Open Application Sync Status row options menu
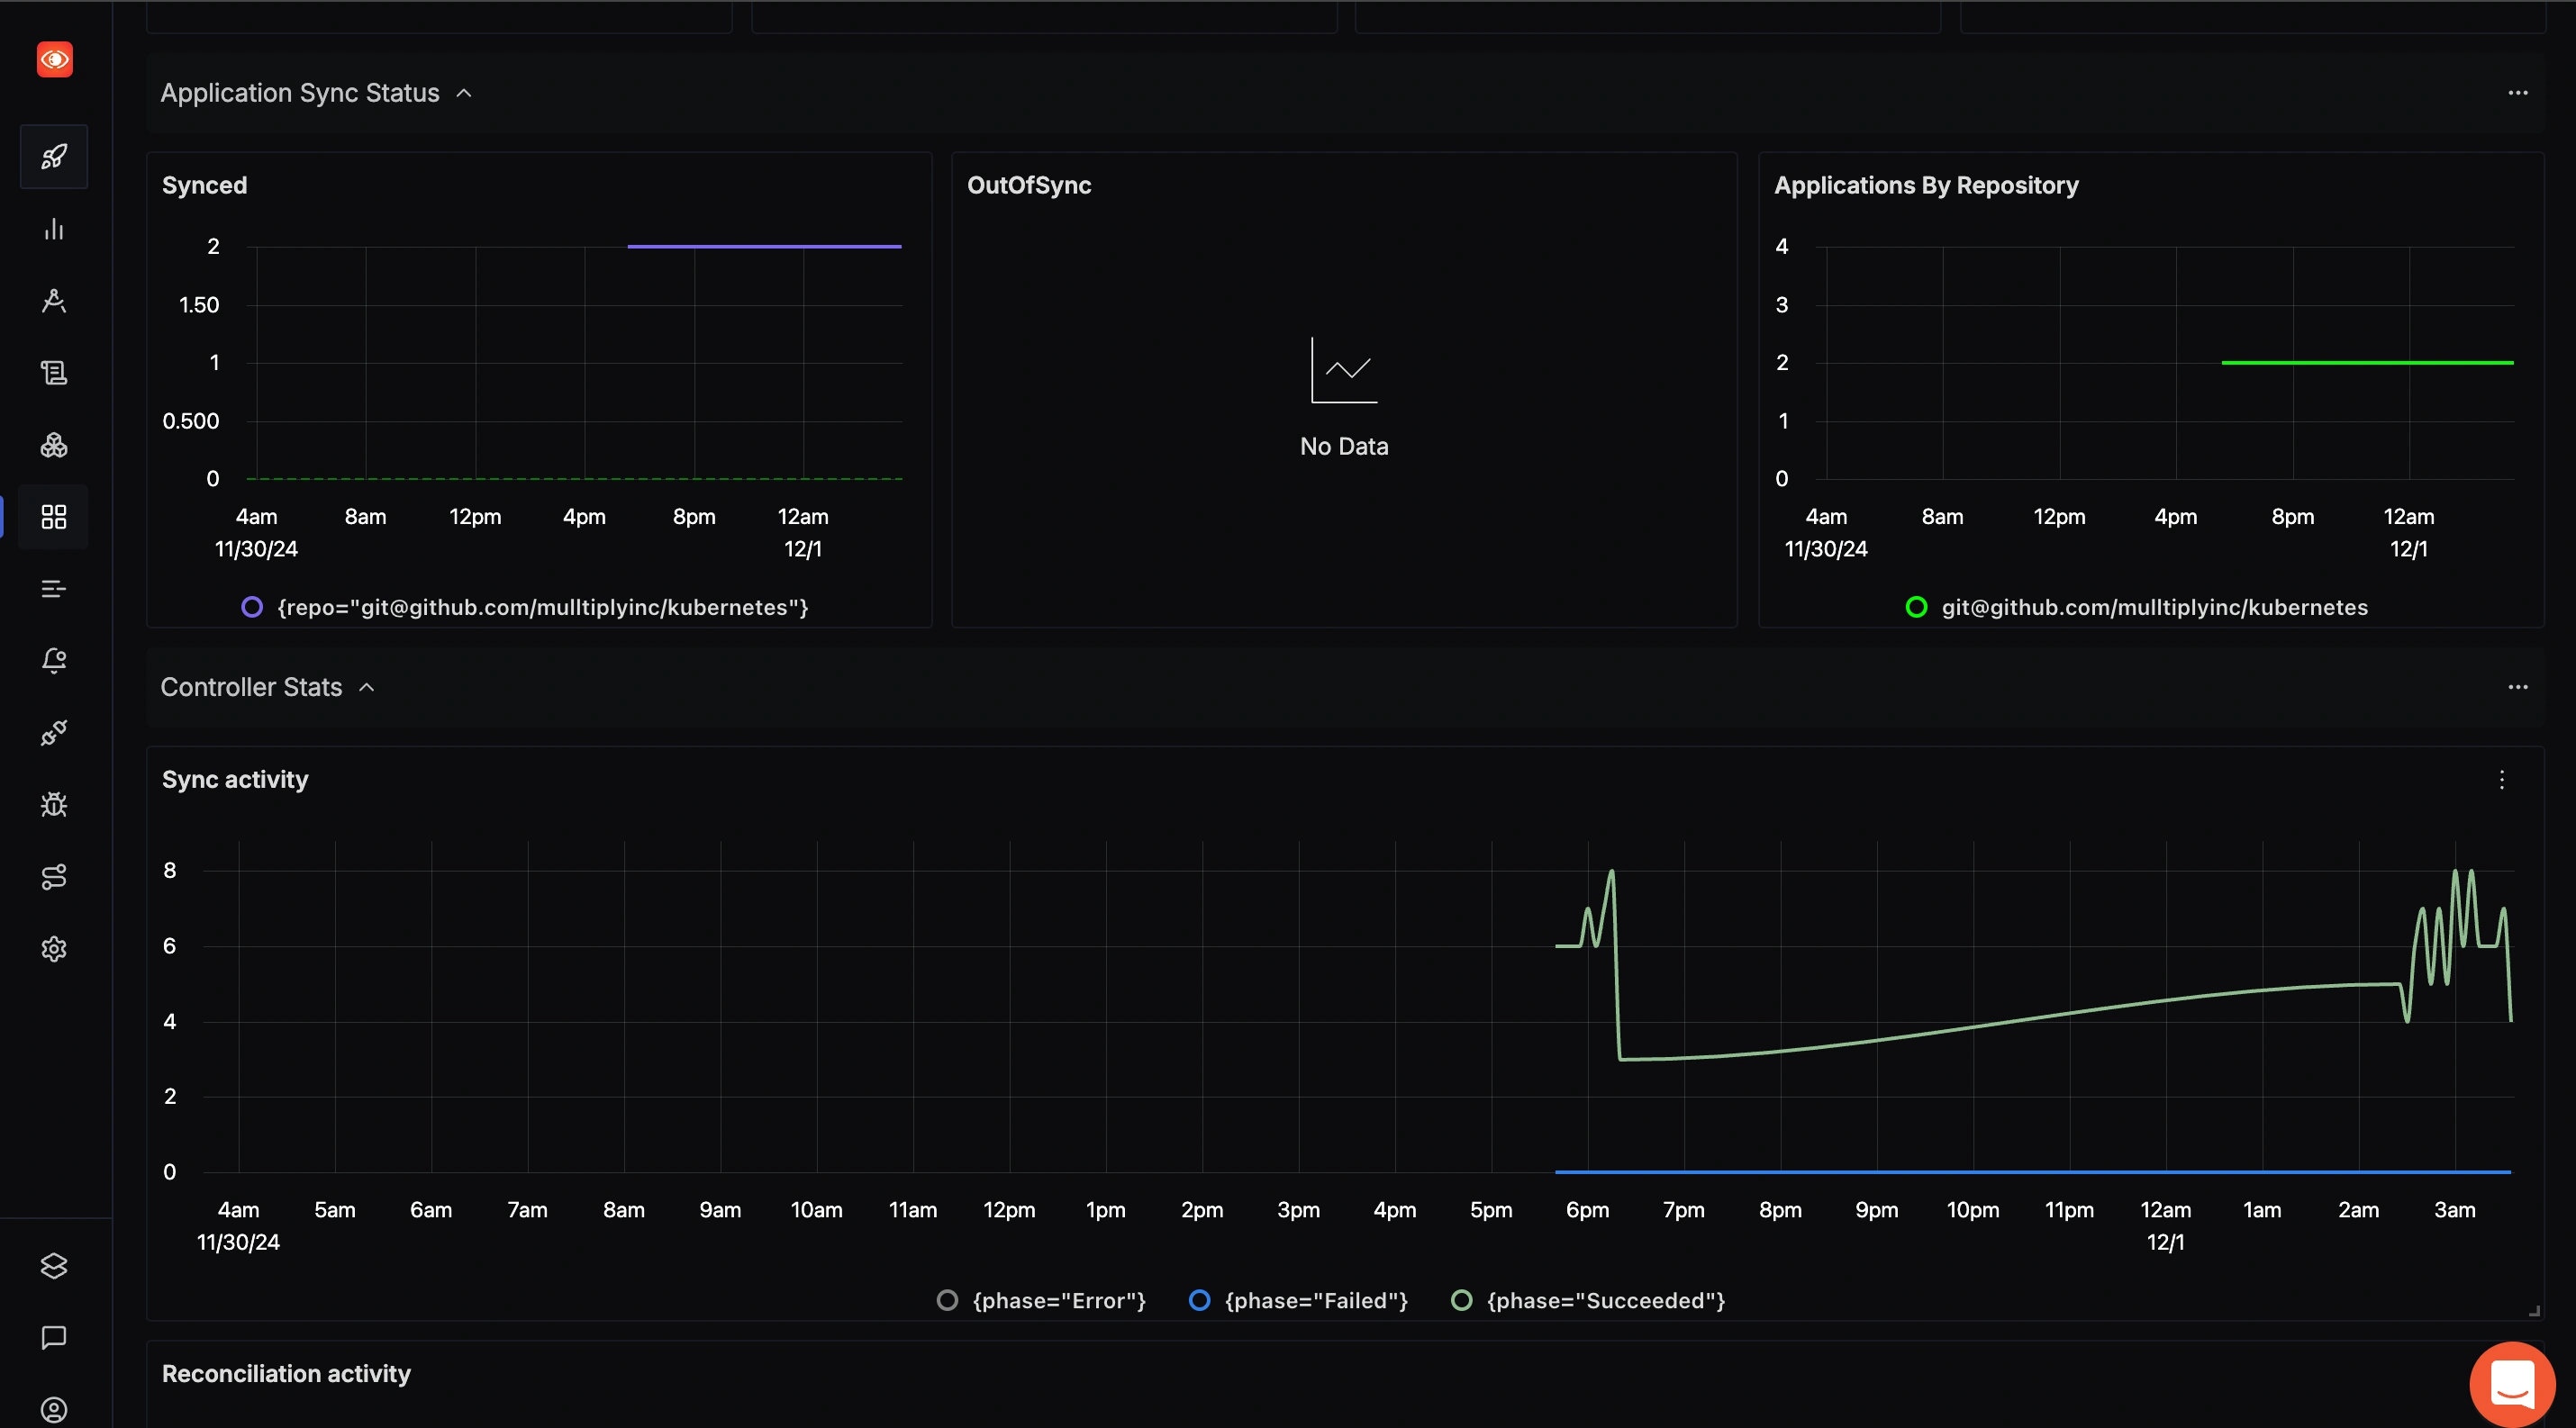This screenshot has width=2576, height=1428. click(2518, 93)
